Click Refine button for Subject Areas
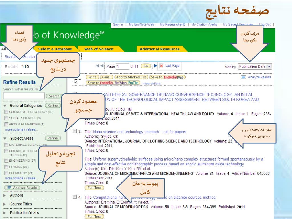Screen dimensions: 292x219 pyautogui.click(x=53, y=138)
